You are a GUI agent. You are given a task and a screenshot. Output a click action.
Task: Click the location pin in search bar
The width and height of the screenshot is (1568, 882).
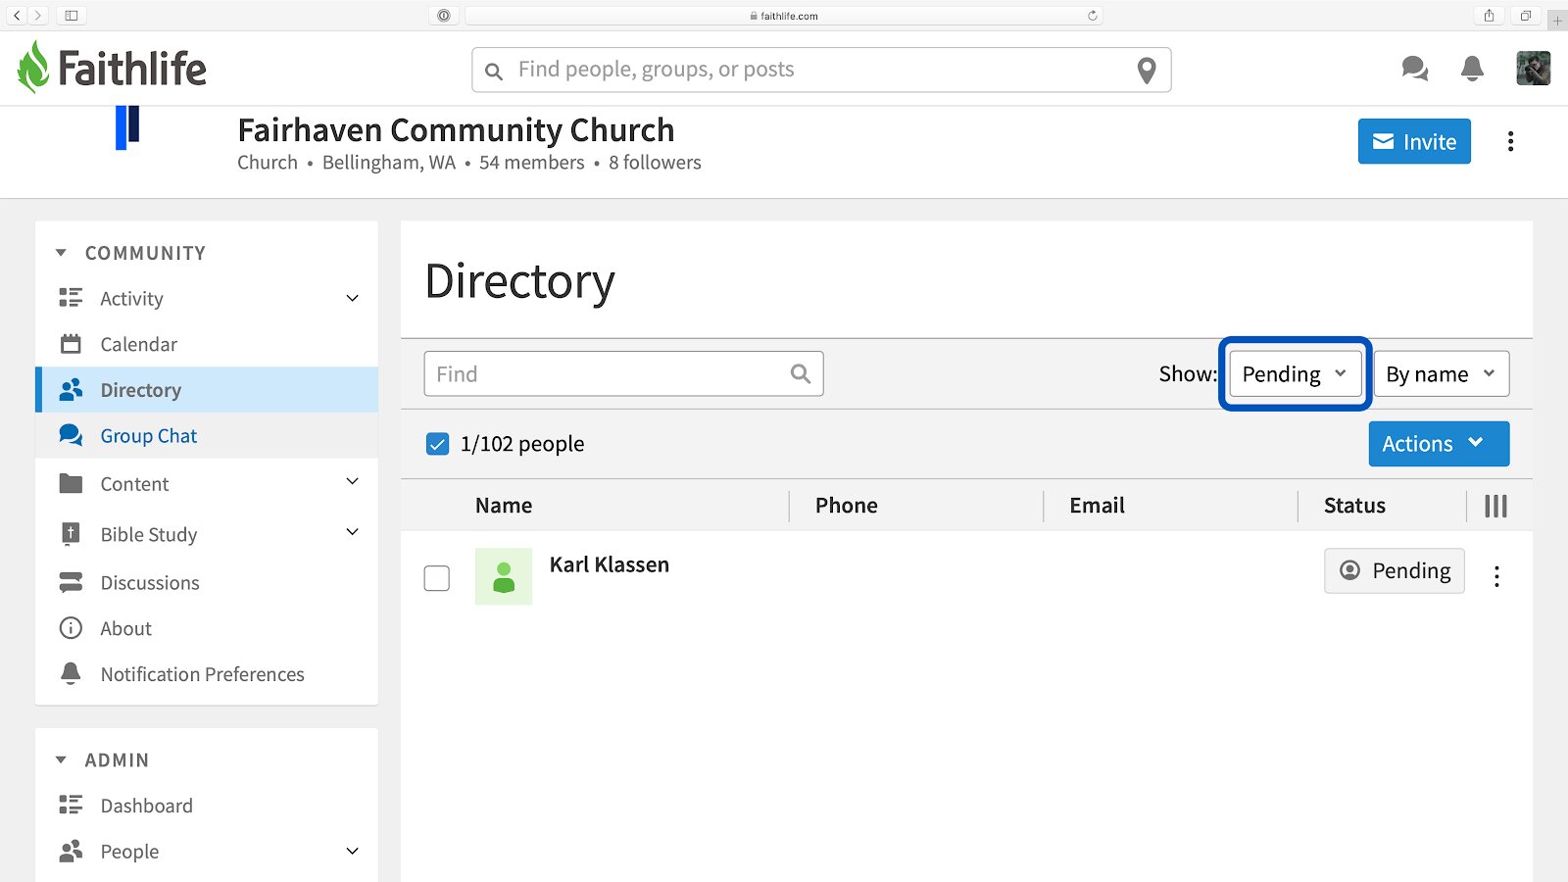tap(1147, 71)
